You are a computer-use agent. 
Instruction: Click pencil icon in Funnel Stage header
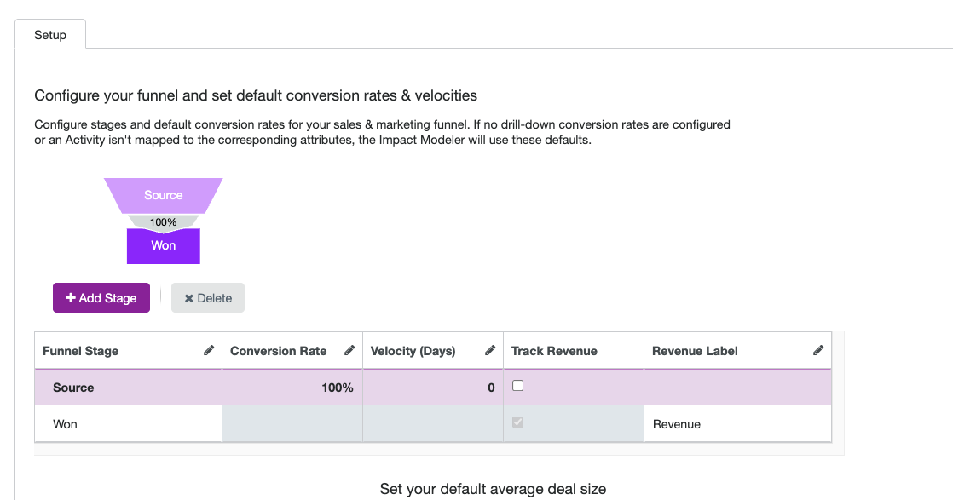pos(209,350)
